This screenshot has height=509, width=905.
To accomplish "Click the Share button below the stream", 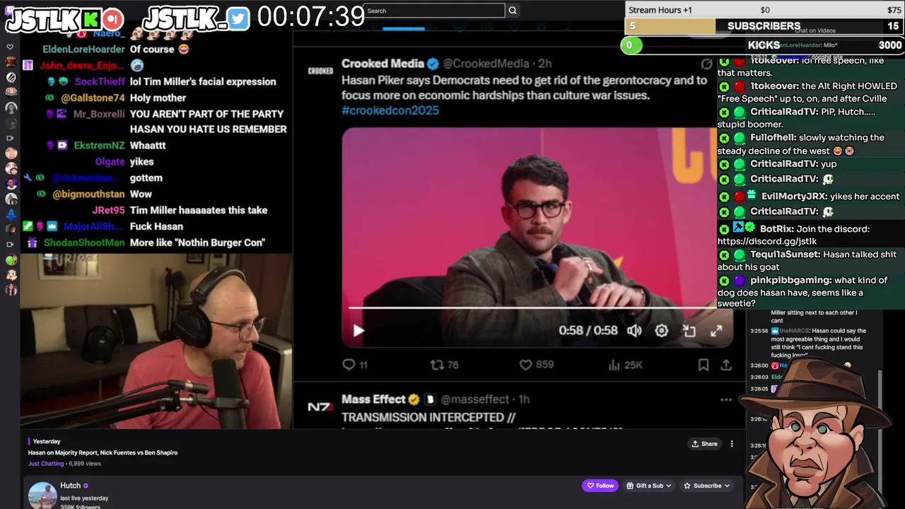I will (705, 444).
